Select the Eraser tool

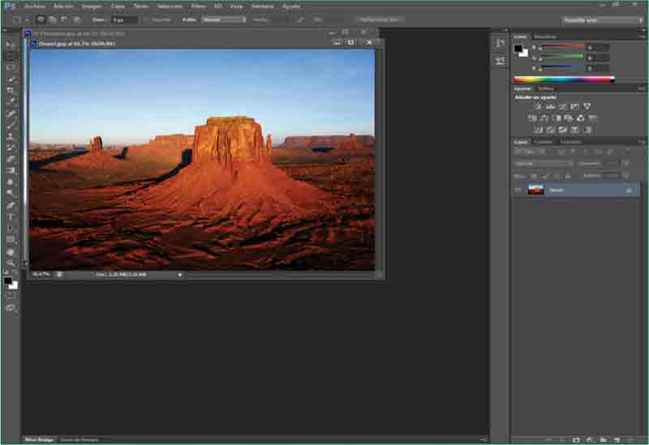11,159
